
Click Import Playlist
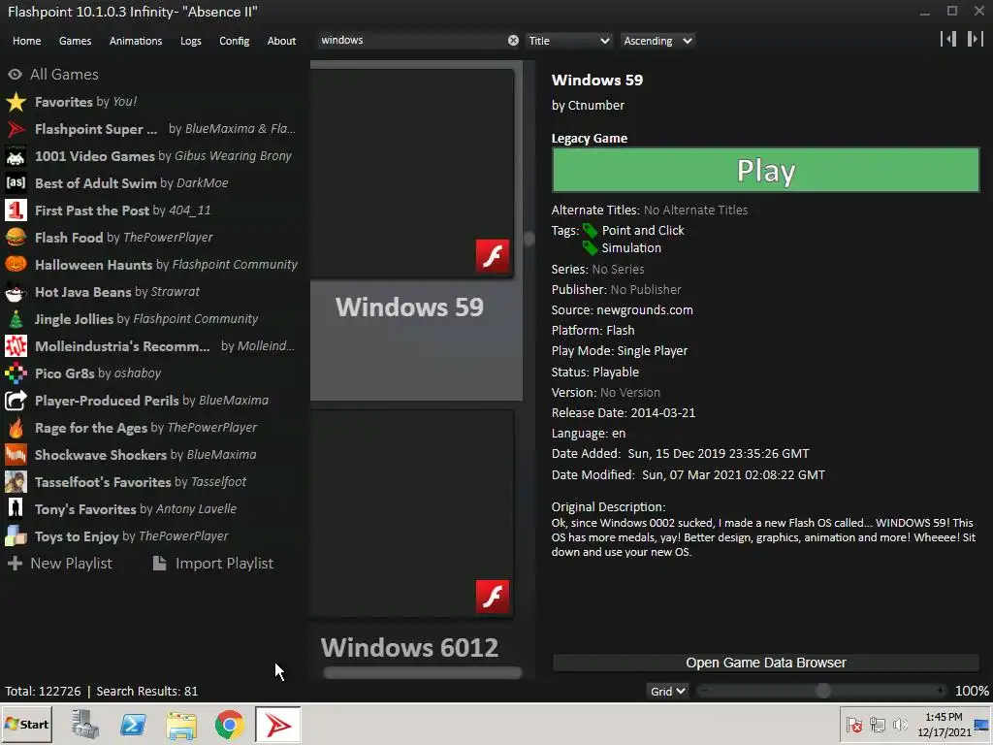coord(213,564)
